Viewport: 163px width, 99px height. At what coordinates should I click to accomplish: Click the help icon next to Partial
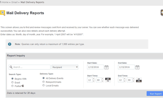[x=23, y=86]
